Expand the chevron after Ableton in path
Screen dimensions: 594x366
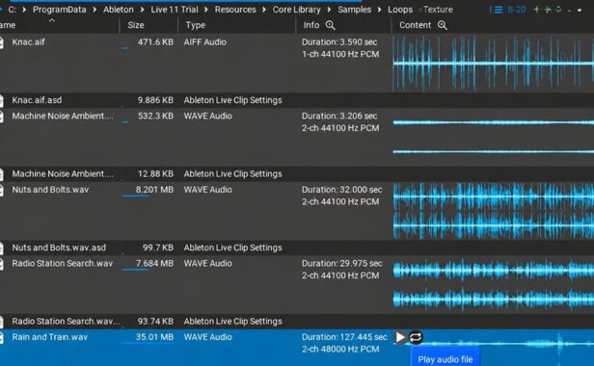143,10
